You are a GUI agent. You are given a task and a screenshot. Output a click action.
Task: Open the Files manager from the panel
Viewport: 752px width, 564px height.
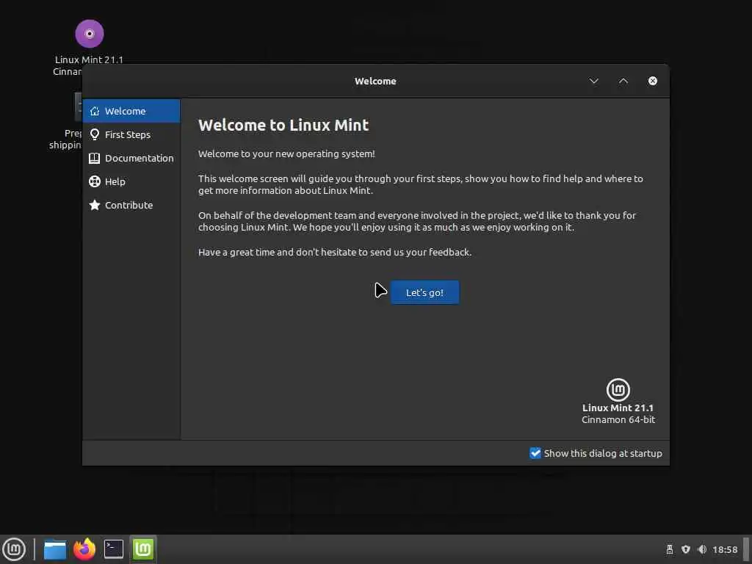pos(55,549)
